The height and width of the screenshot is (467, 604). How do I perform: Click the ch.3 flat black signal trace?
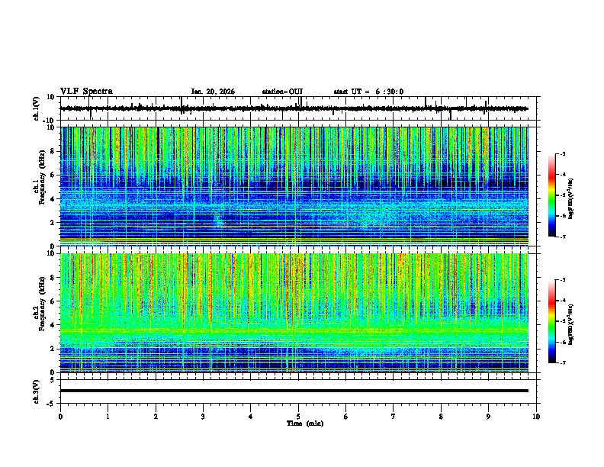tap(294, 391)
